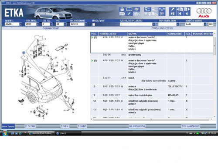Viewport: 218px width, 163px height.
Task: Open the Windows Start button
Action: (5, 133)
